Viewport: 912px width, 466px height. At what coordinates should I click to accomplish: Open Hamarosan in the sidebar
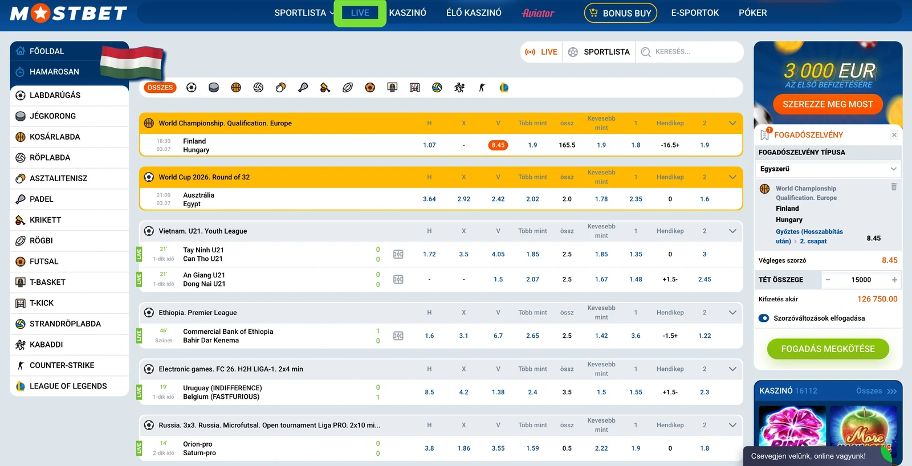[55, 72]
